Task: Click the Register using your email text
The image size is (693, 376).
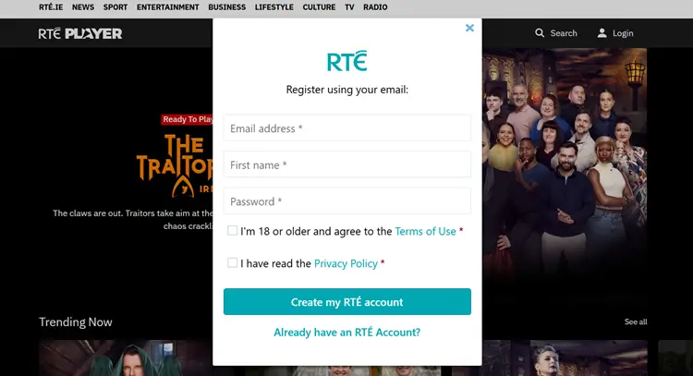Action: pos(346,90)
